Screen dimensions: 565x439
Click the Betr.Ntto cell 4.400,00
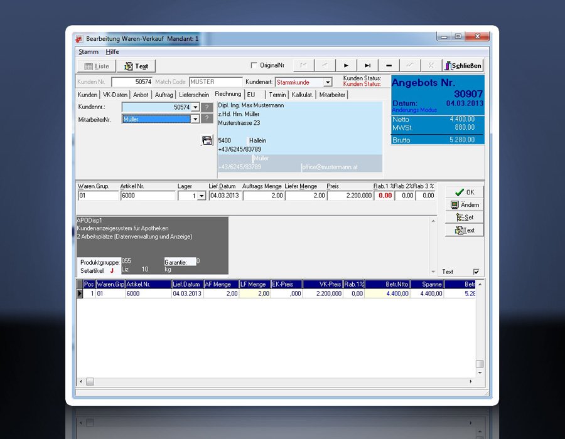pyautogui.click(x=387, y=294)
